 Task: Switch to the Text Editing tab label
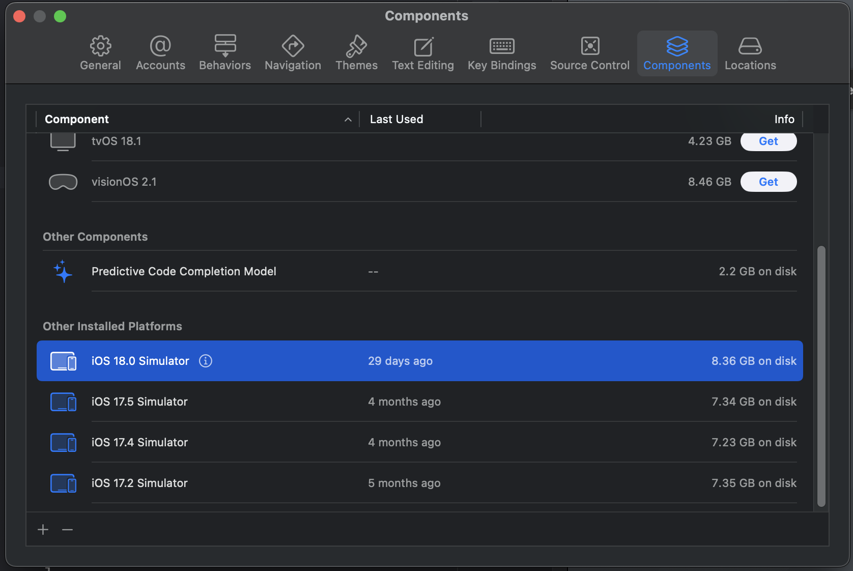tap(423, 65)
